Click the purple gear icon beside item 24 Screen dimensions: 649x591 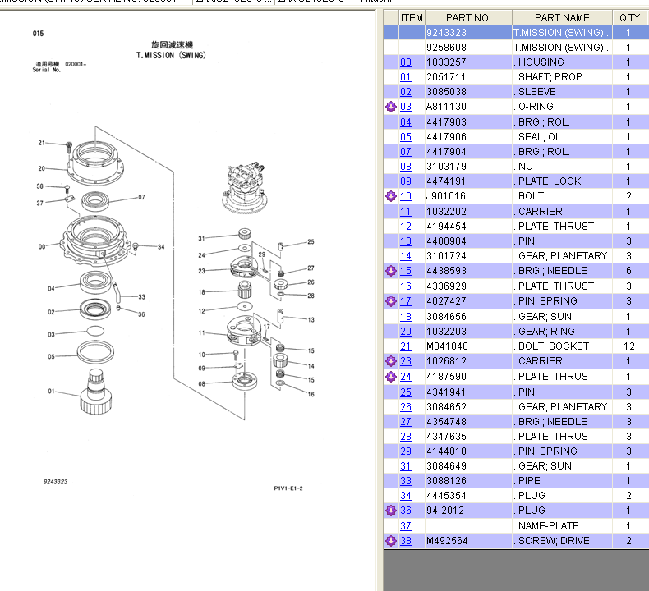(391, 377)
